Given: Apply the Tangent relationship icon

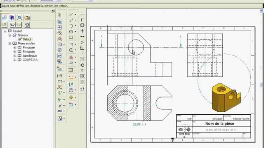Looking at the screenshot, I should (82, 65).
